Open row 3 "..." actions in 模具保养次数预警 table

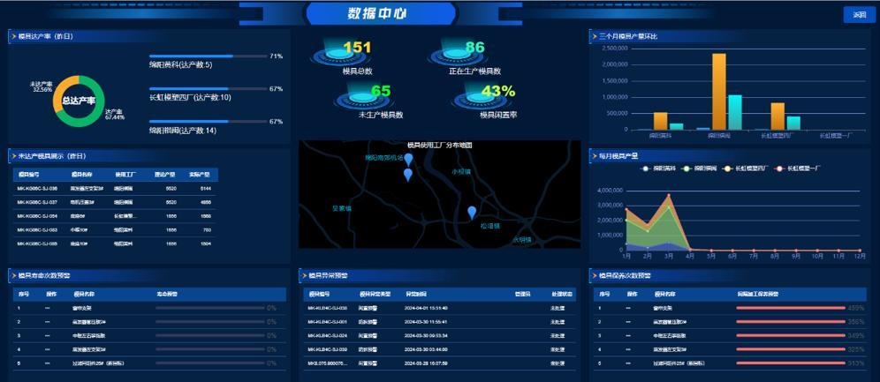[628, 335]
